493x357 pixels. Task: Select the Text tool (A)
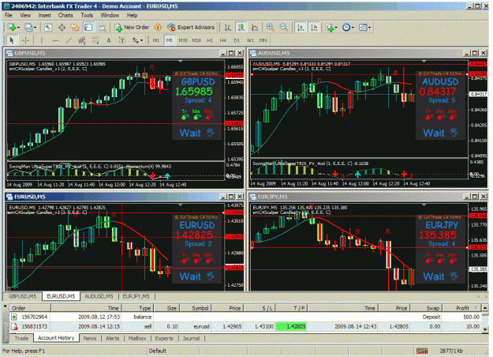(109, 40)
